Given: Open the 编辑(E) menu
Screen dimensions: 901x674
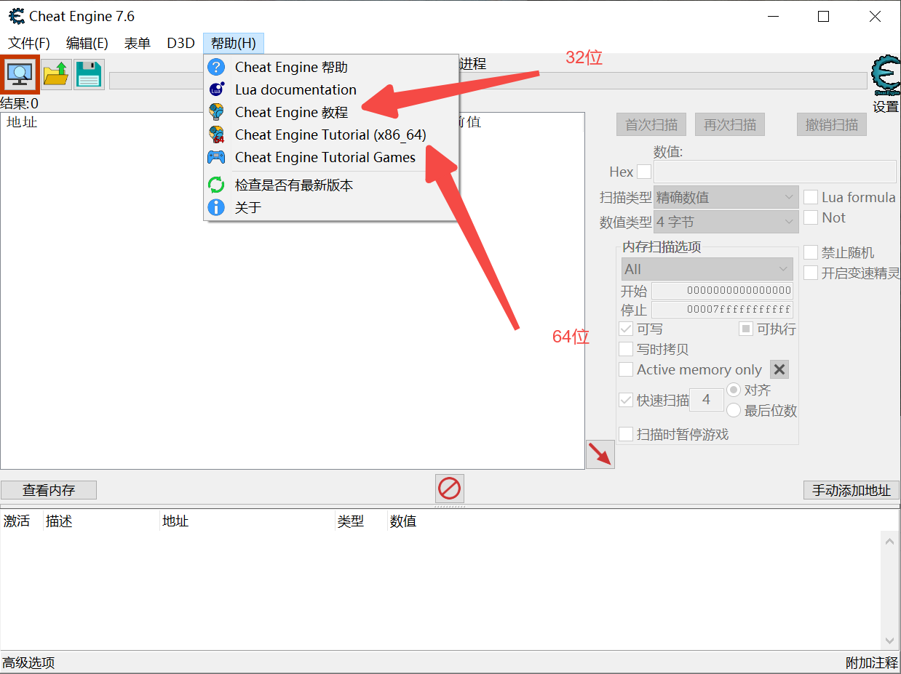Looking at the screenshot, I should (87, 43).
